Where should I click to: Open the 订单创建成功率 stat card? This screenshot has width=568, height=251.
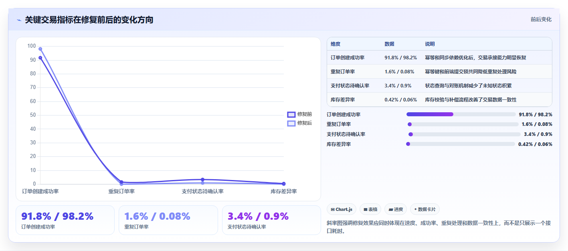pos(65,220)
